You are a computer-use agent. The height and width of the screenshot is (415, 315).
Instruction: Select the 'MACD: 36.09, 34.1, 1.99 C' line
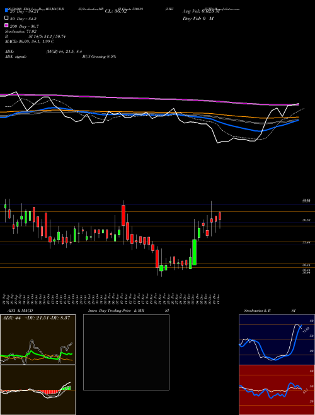(x=30, y=41)
